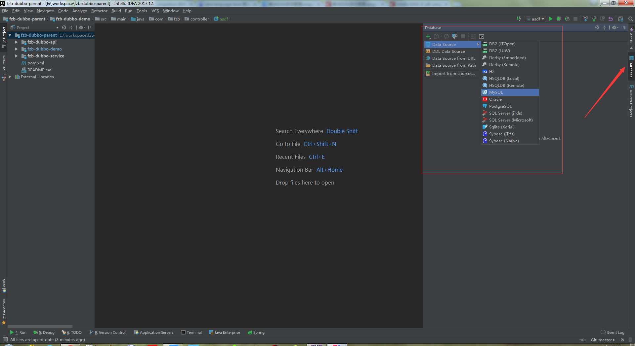This screenshot has height=346, width=635.
Task: Open Data Source Properties wrench icon
Action: click(x=455, y=36)
